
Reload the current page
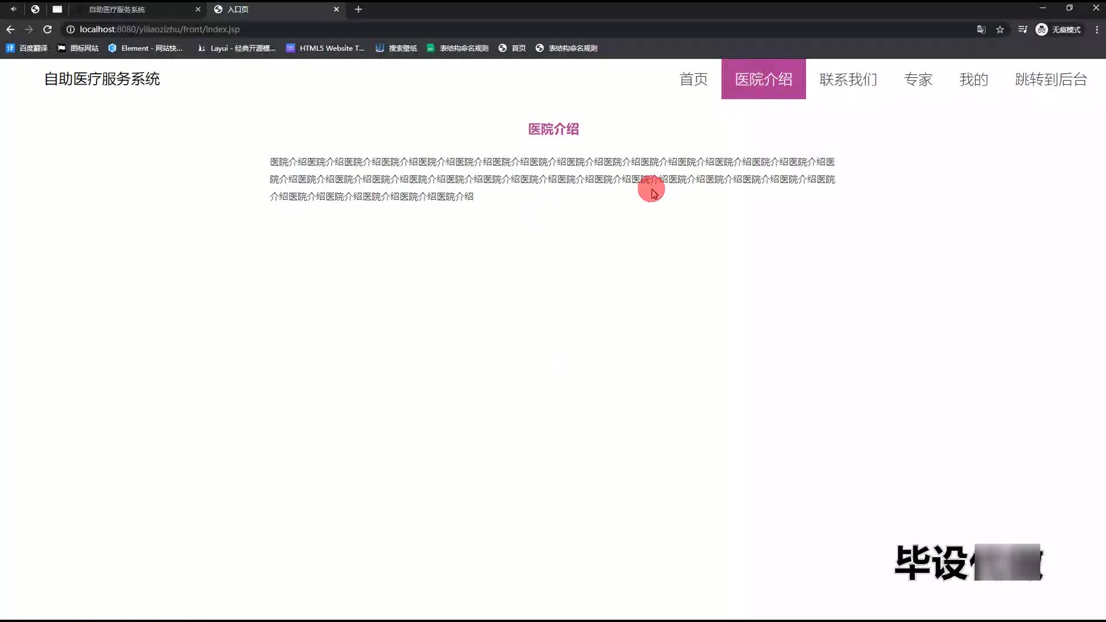[48, 29]
